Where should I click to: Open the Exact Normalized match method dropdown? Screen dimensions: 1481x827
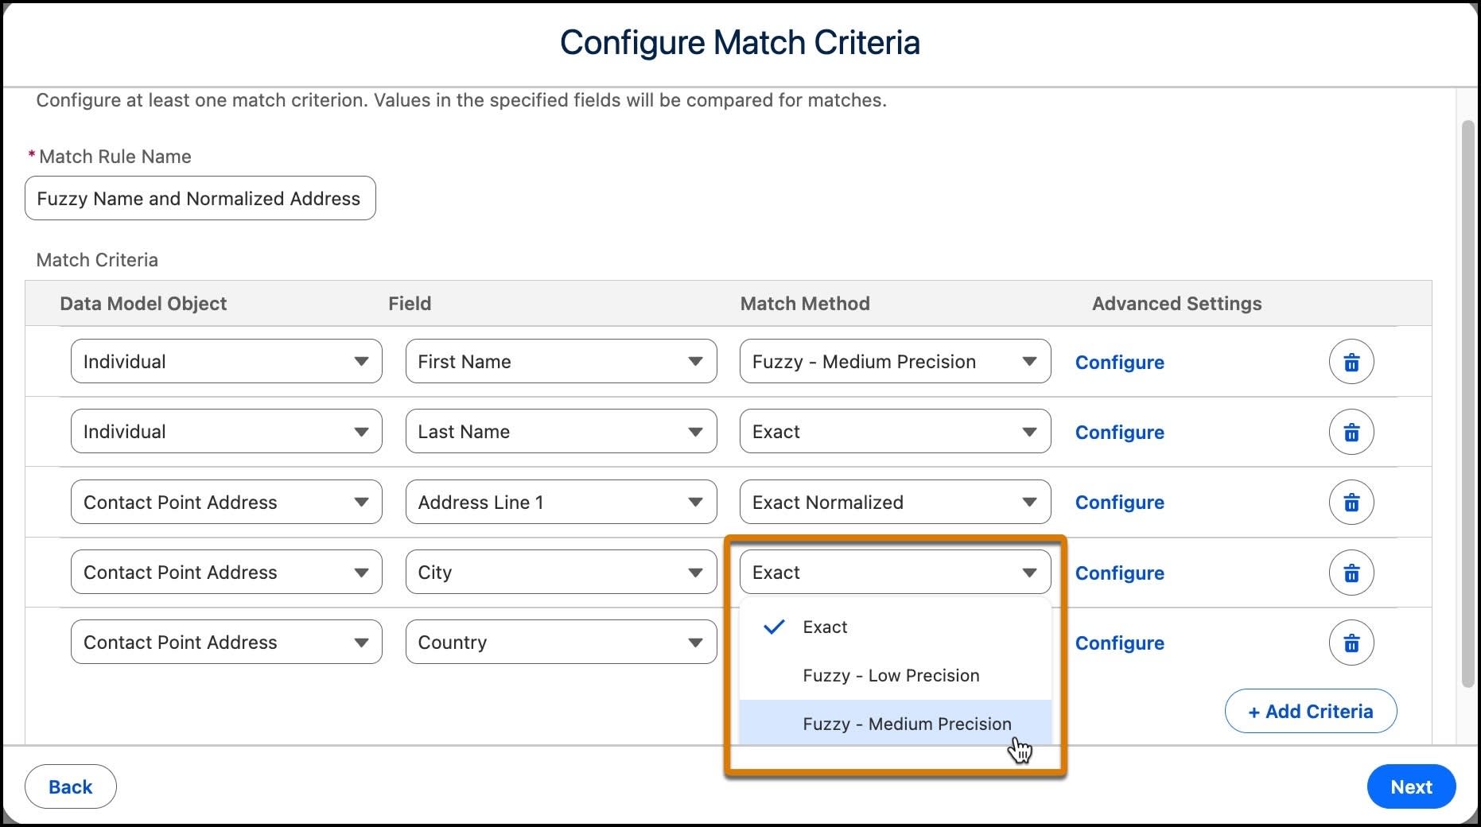pos(895,503)
